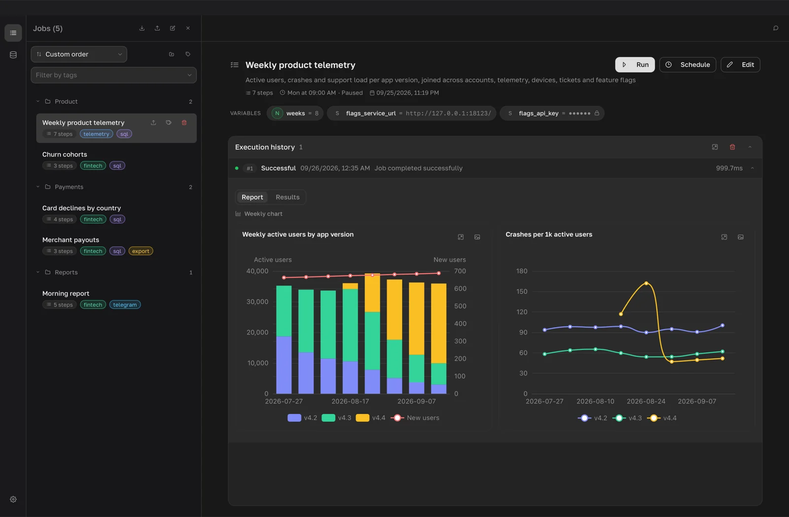Click the import jobs download icon

pos(142,28)
